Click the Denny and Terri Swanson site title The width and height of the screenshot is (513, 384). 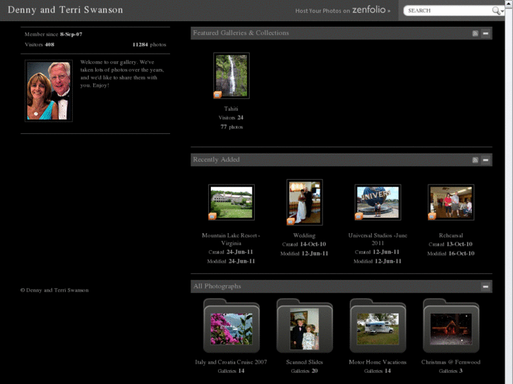click(x=65, y=10)
